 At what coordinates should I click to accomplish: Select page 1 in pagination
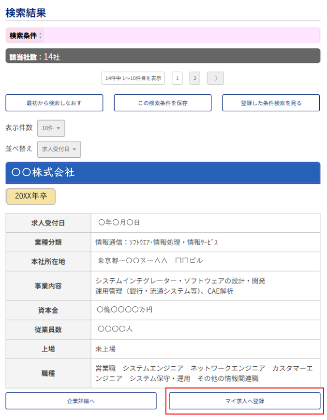click(x=177, y=78)
